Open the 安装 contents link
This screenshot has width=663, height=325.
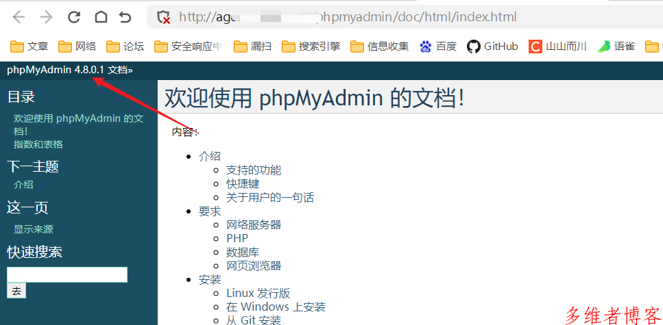pos(210,279)
